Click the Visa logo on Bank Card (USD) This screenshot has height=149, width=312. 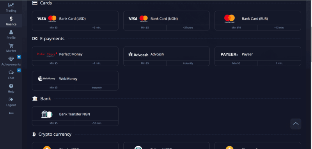(42, 18)
